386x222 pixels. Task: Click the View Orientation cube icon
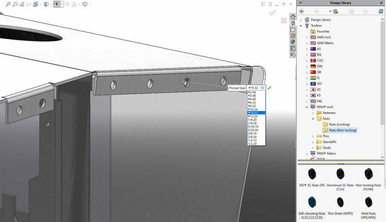click(x=35, y=4)
